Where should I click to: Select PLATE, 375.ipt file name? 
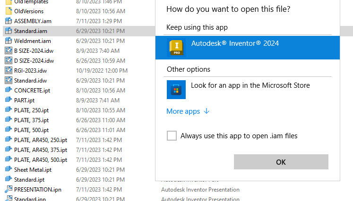[32, 120]
